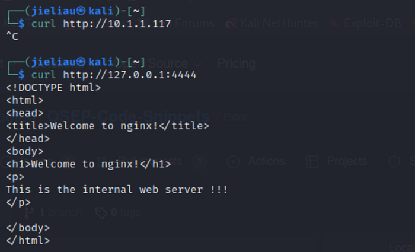Click the Kali symbol in second prompt
Image resolution: width=415 pixels, height=252 pixels.
pos(81,62)
